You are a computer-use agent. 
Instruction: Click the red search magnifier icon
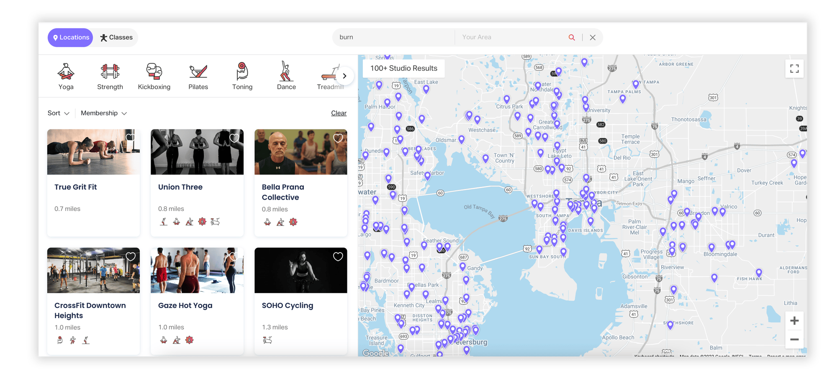point(572,37)
